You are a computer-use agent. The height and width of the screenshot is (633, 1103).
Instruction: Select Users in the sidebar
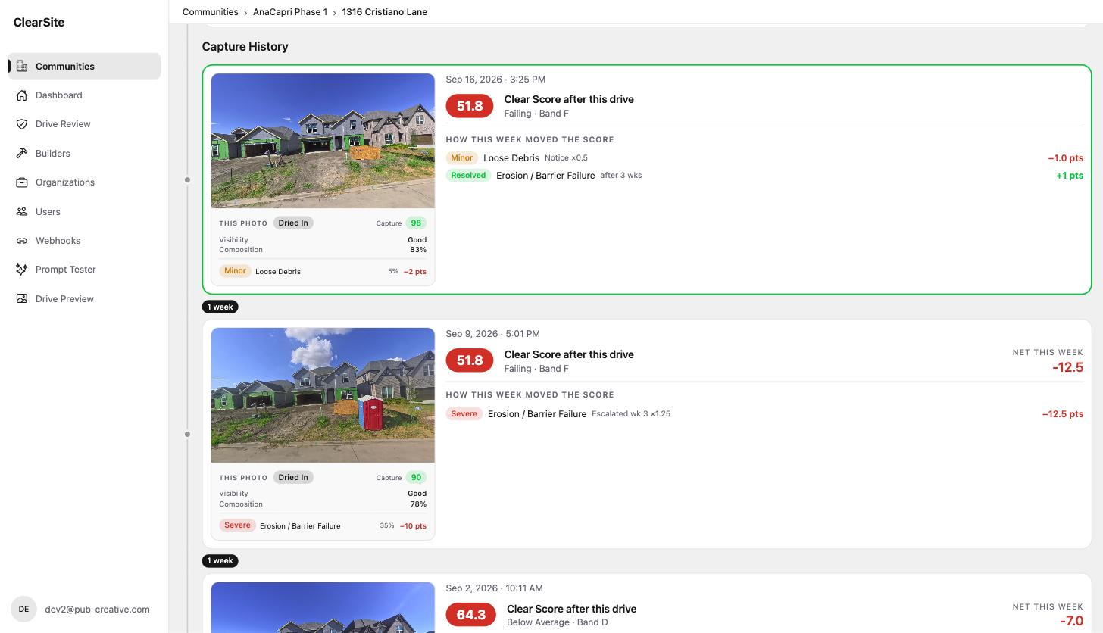coord(84,212)
